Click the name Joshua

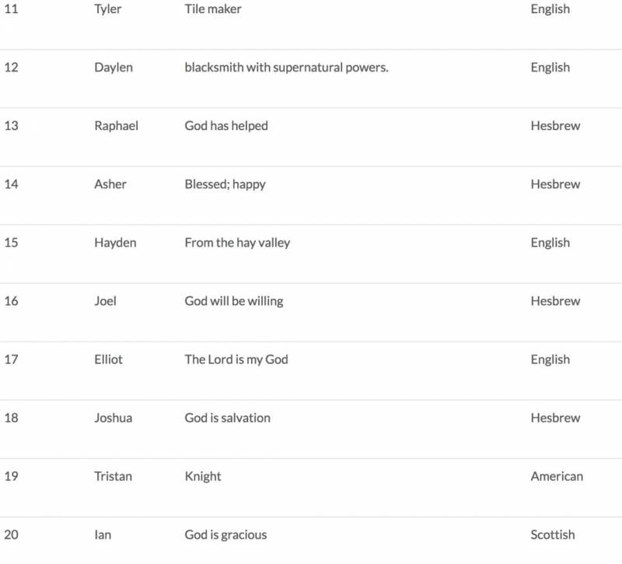(x=114, y=418)
